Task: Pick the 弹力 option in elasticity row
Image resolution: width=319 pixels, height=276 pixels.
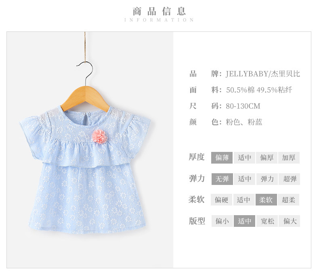Action: click(267, 179)
